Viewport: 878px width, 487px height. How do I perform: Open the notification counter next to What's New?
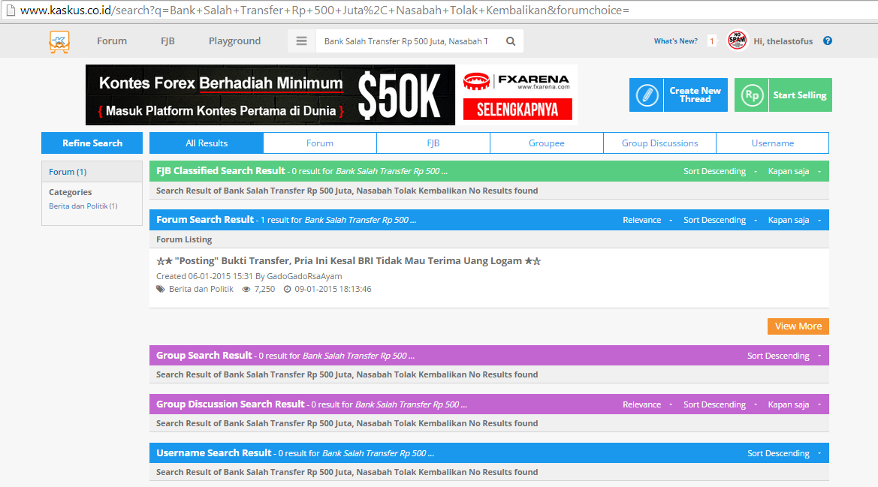pyautogui.click(x=712, y=41)
